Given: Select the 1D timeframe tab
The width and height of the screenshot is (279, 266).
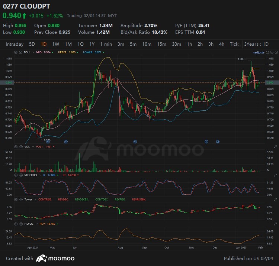Looking at the screenshot, I should click(x=44, y=44).
